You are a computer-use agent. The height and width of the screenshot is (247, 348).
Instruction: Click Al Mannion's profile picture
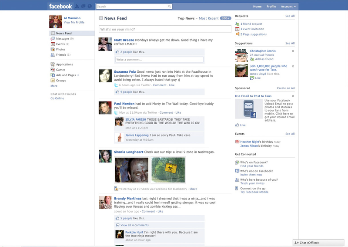pyautogui.click(x=56, y=22)
